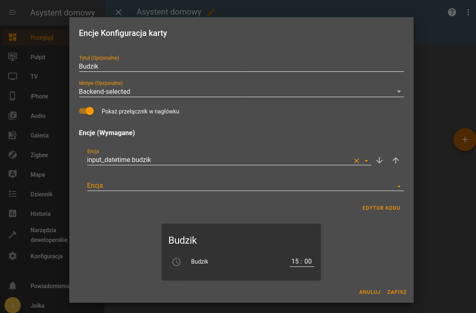Clear the input_datetime.budzik entity field
The width and height of the screenshot is (476, 313).
tap(357, 161)
